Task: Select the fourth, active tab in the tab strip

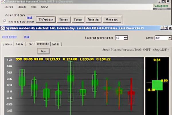Action: (x=43, y=44)
